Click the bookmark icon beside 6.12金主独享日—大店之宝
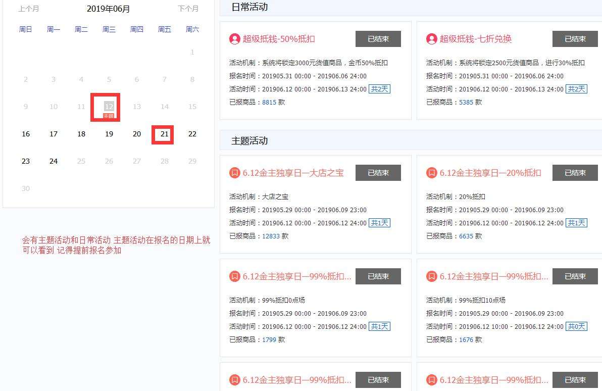This screenshot has width=602, height=391. tap(234, 173)
